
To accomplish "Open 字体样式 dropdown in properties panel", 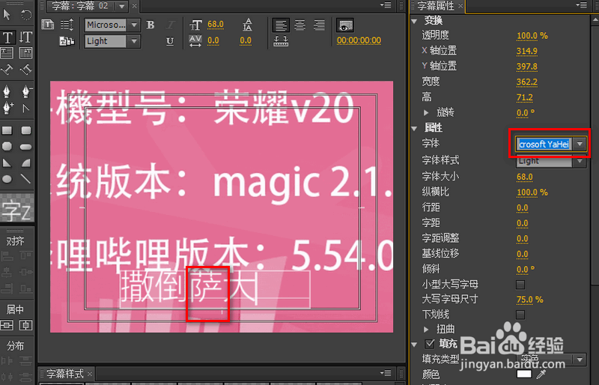I will [x=580, y=161].
